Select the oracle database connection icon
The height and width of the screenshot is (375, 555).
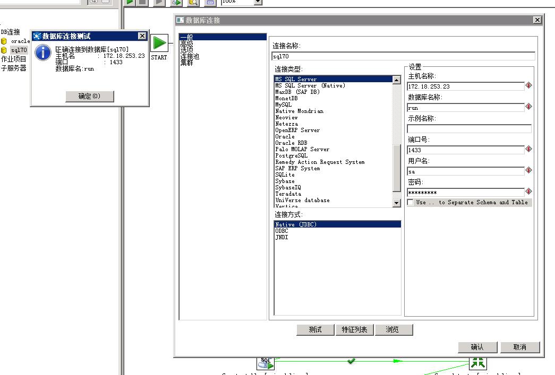[4, 41]
